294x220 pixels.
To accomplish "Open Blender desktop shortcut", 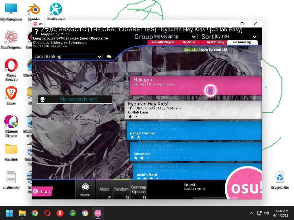I will [x=34, y=12].
